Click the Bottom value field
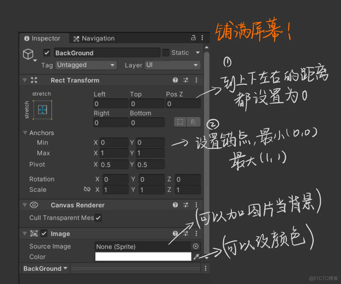 147,123
